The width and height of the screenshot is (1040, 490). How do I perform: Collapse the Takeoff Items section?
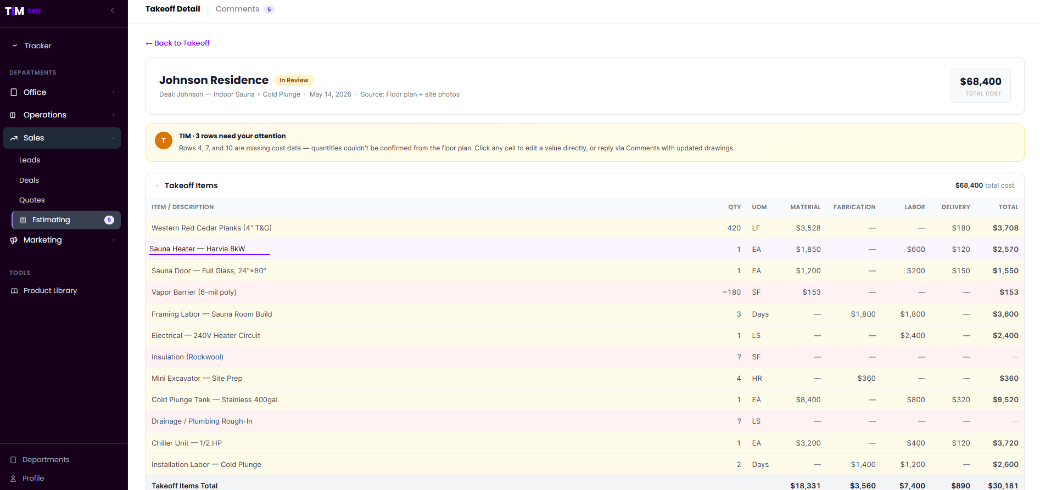(x=157, y=186)
